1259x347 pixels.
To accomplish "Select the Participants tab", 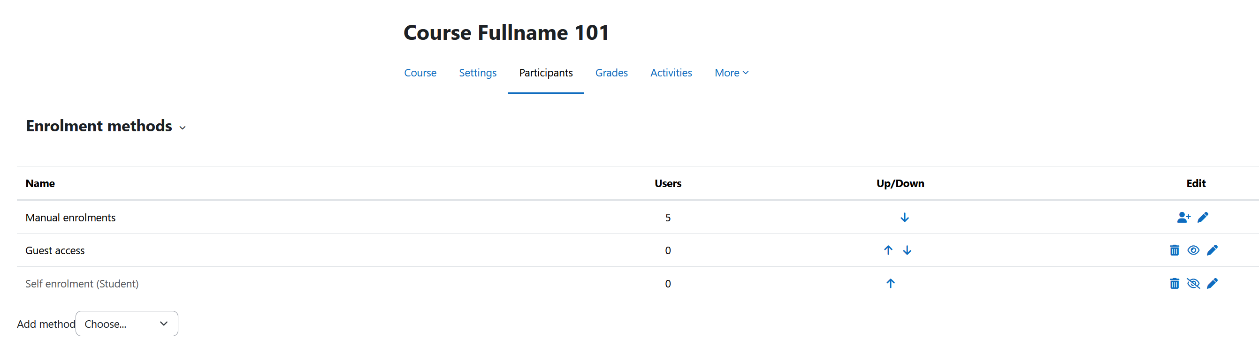I will coord(545,73).
